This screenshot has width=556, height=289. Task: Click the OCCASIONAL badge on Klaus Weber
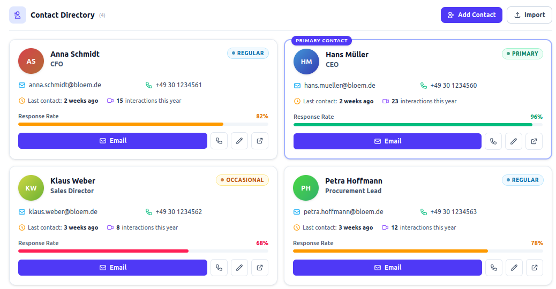click(242, 180)
